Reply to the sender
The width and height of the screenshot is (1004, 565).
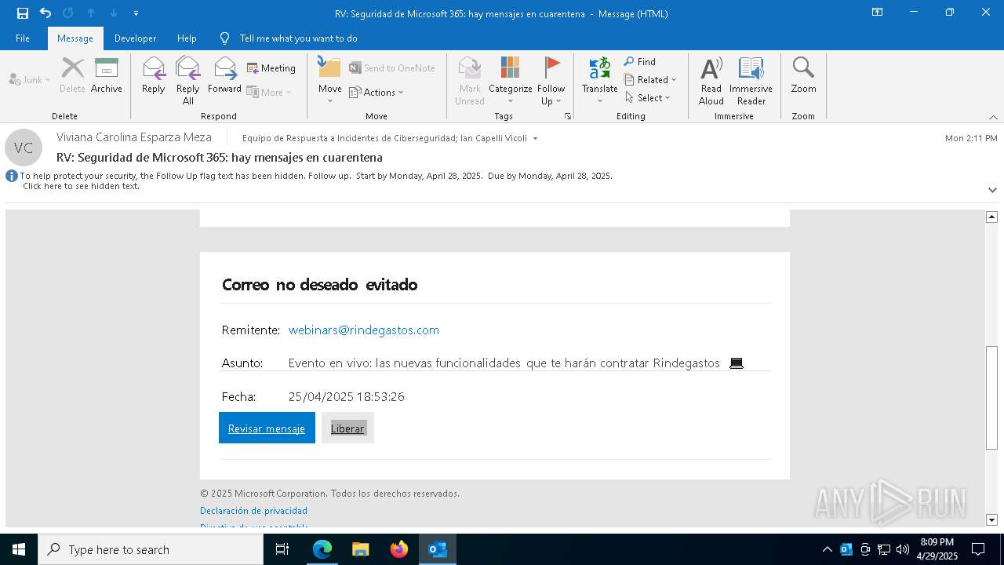154,76
